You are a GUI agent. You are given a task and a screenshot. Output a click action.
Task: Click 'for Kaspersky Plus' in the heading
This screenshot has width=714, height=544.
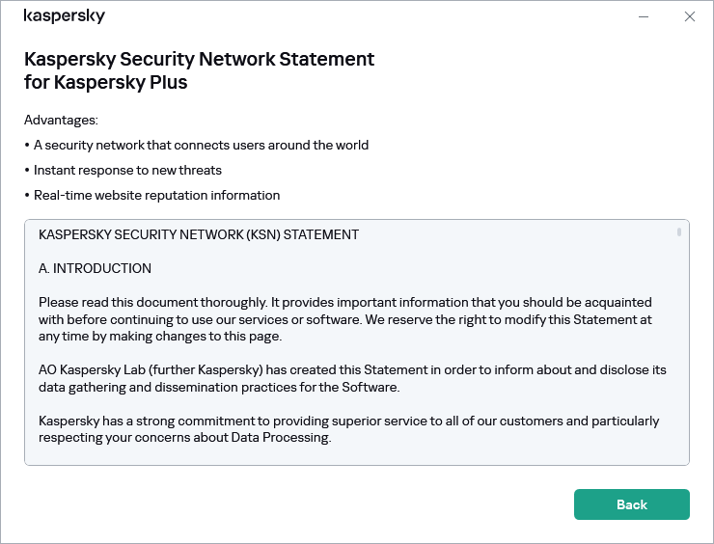click(x=105, y=82)
